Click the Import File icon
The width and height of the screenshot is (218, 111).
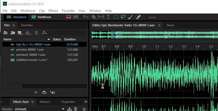click(13, 33)
